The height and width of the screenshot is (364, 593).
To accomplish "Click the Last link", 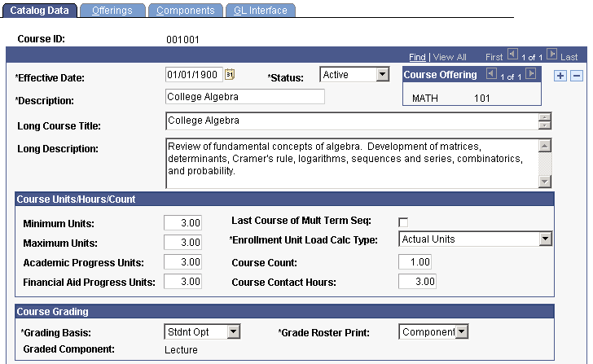I will point(569,57).
